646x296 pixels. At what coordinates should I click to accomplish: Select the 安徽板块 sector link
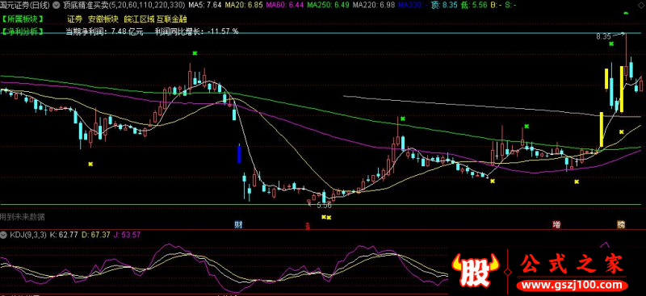pos(103,19)
